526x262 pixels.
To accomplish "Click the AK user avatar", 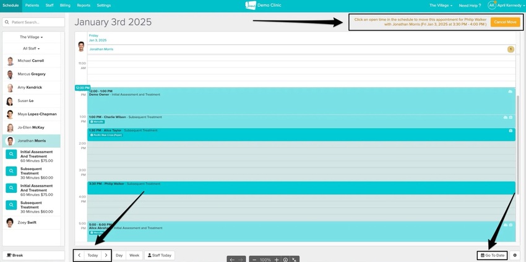I will click(x=492, y=6).
